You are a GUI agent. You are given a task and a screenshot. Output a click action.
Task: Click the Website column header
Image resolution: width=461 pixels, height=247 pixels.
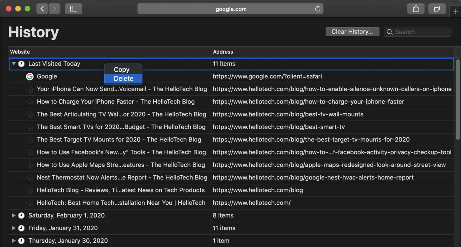coord(20,52)
